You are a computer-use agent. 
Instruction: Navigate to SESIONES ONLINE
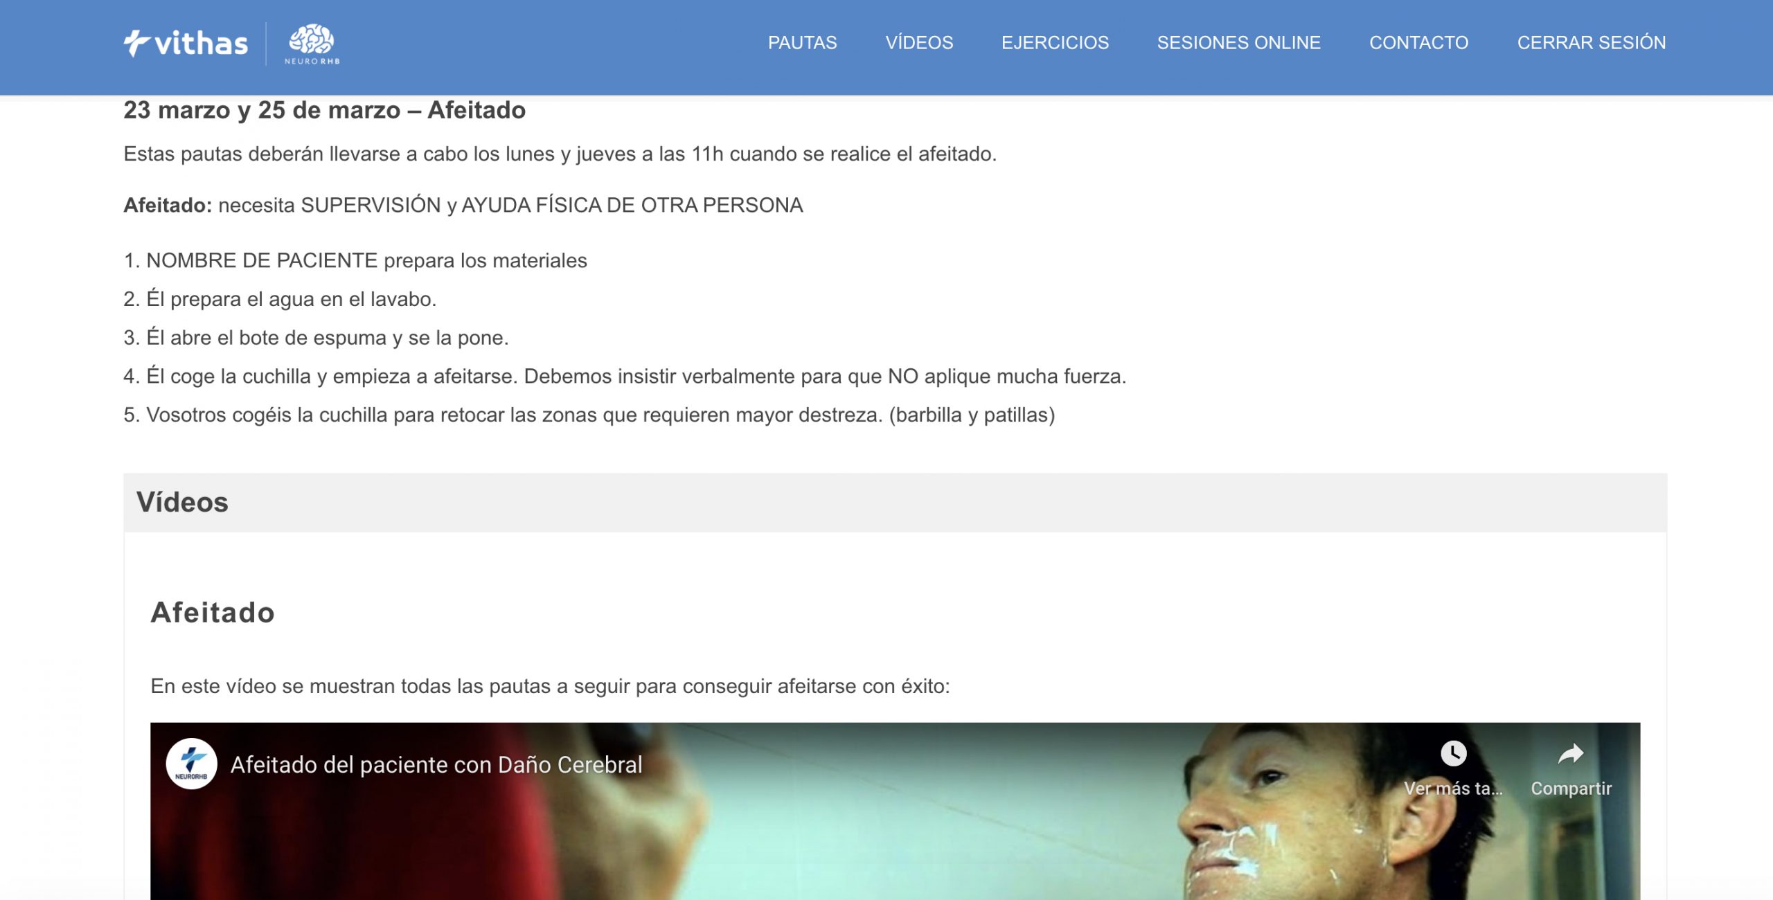click(x=1238, y=43)
